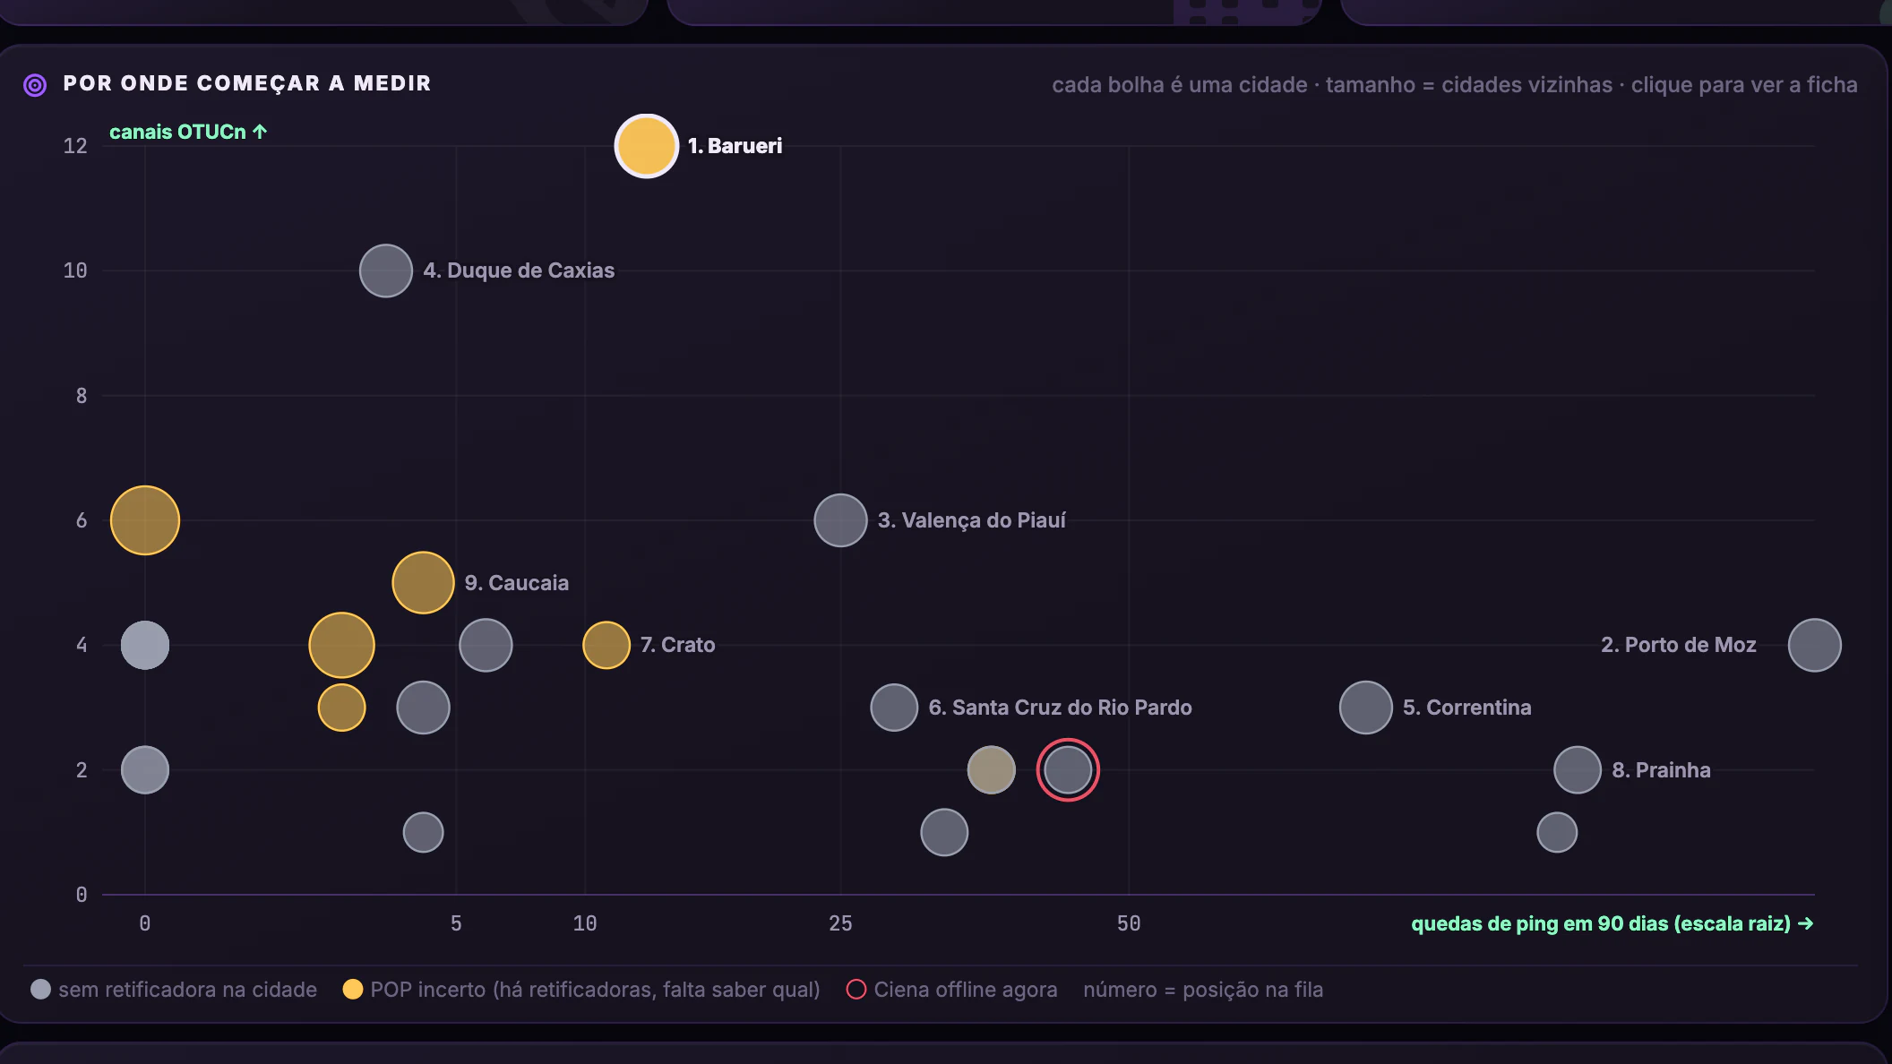This screenshot has height=1064, width=1892.
Task: Click the '5. Correntina' label
Action: (1467, 708)
